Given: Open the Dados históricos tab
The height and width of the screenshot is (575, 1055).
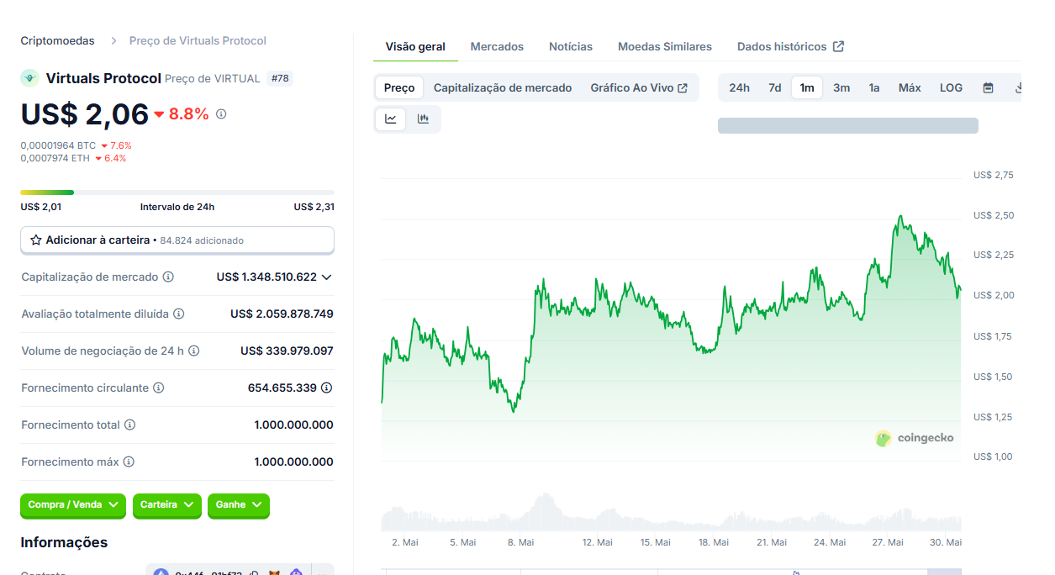Looking at the screenshot, I should [790, 46].
